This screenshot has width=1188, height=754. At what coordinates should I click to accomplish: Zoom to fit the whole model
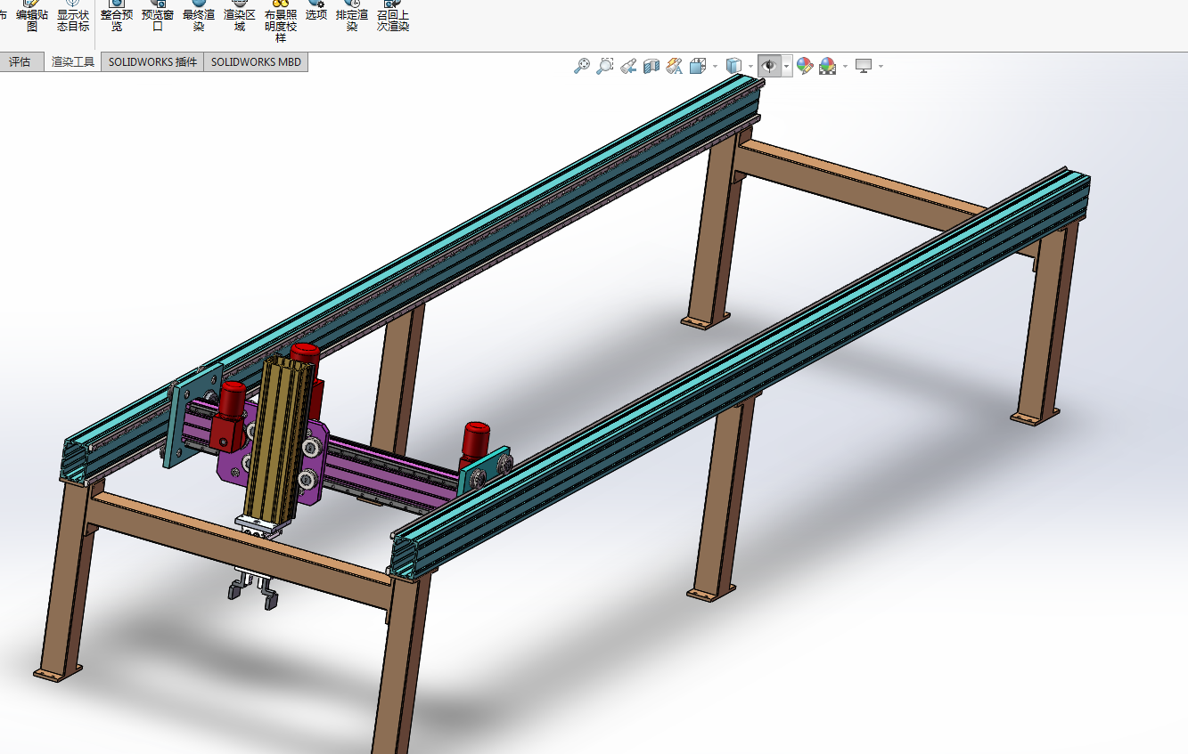pyautogui.click(x=582, y=66)
